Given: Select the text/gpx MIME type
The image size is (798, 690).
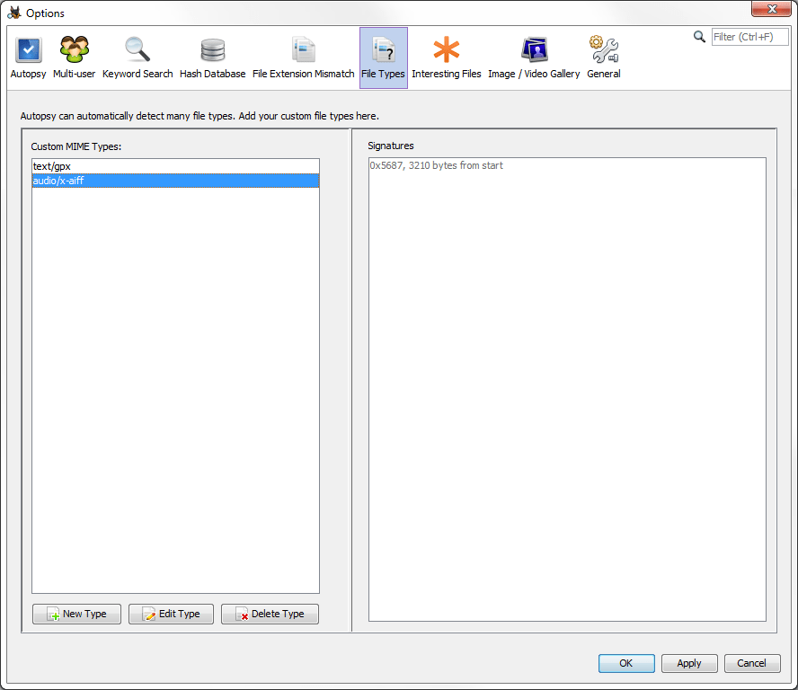Looking at the screenshot, I should 175,166.
